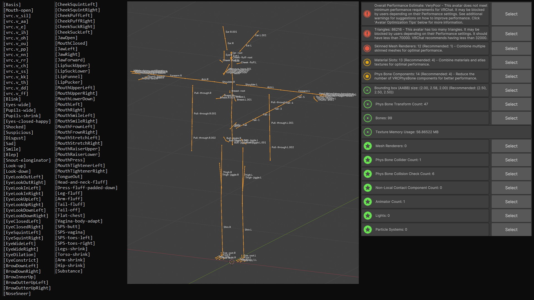Click the green circle icon next to Bounding box
The width and height of the screenshot is (534, 300).
pos(367,90)
